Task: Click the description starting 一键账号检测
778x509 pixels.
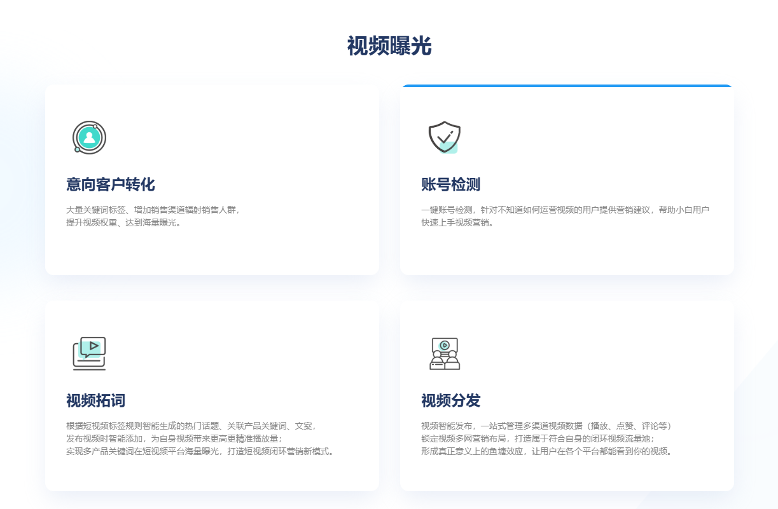Action: coord(565,210)
